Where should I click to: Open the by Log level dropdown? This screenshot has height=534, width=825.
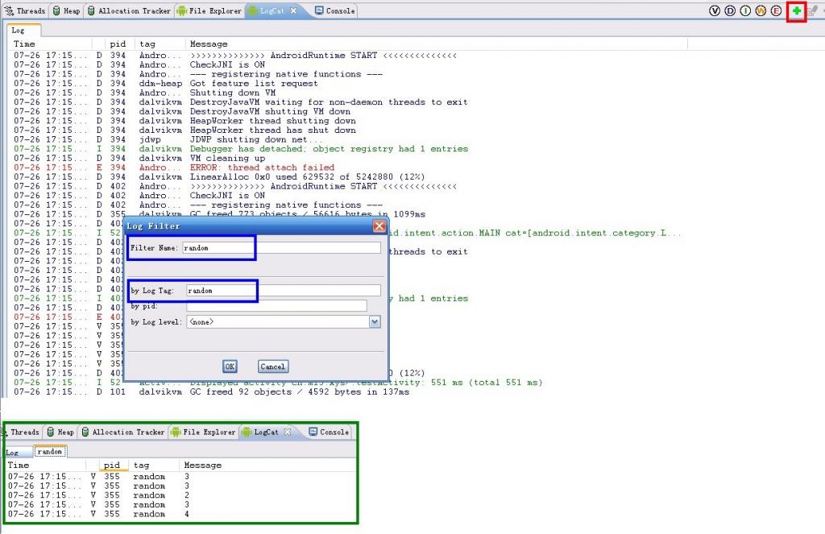click(x=374, y=322)
